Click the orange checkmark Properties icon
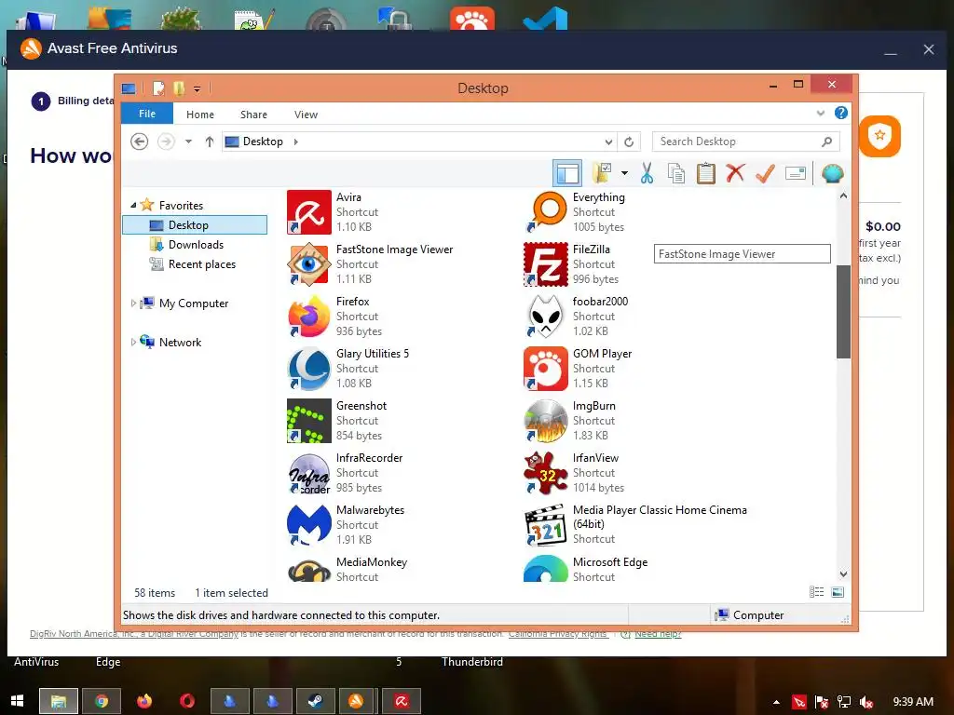 point(765,173)
